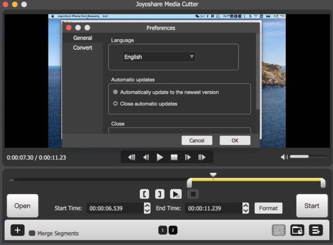Jump to previous keyframe in playback bar
The image size is (333, 245).
click(131, 157)
